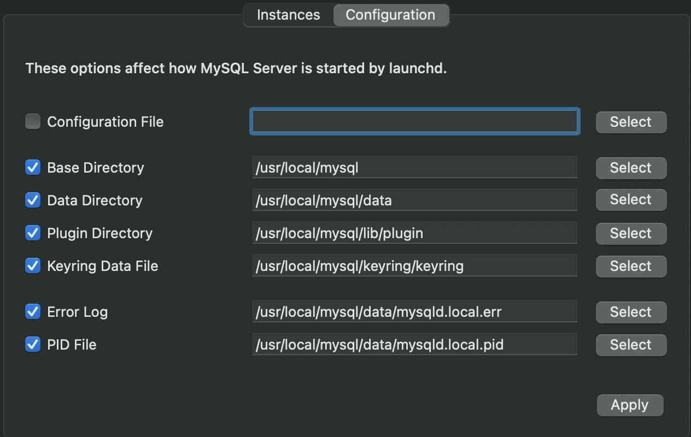This screenshot has height=437, width=691.
Task: Uncheck Keyring Data File checkbox
Action: click(33, 265)
